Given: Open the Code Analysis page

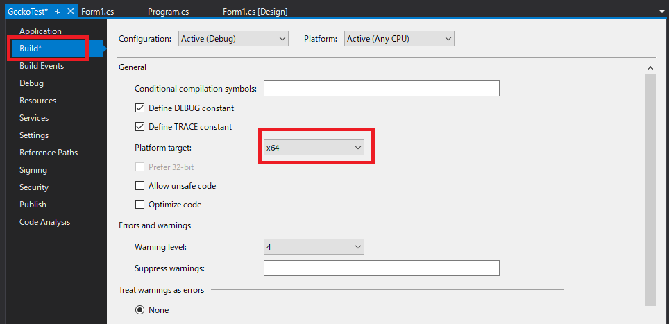Looking at the screenshot, I should click(45, 222).
